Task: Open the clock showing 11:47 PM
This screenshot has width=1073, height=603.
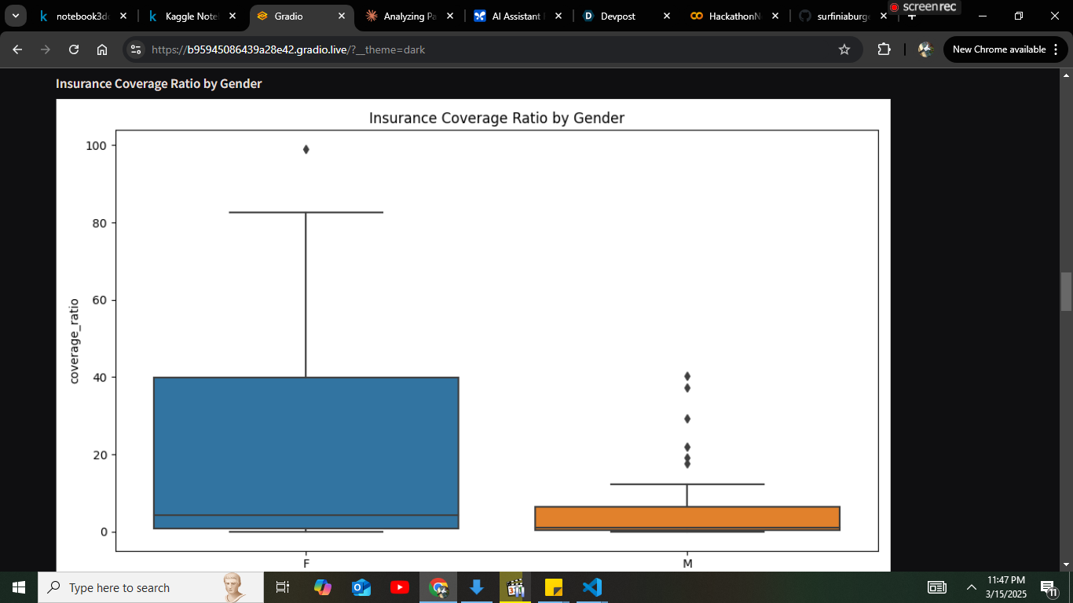Action: click(x=1005, y=587)
